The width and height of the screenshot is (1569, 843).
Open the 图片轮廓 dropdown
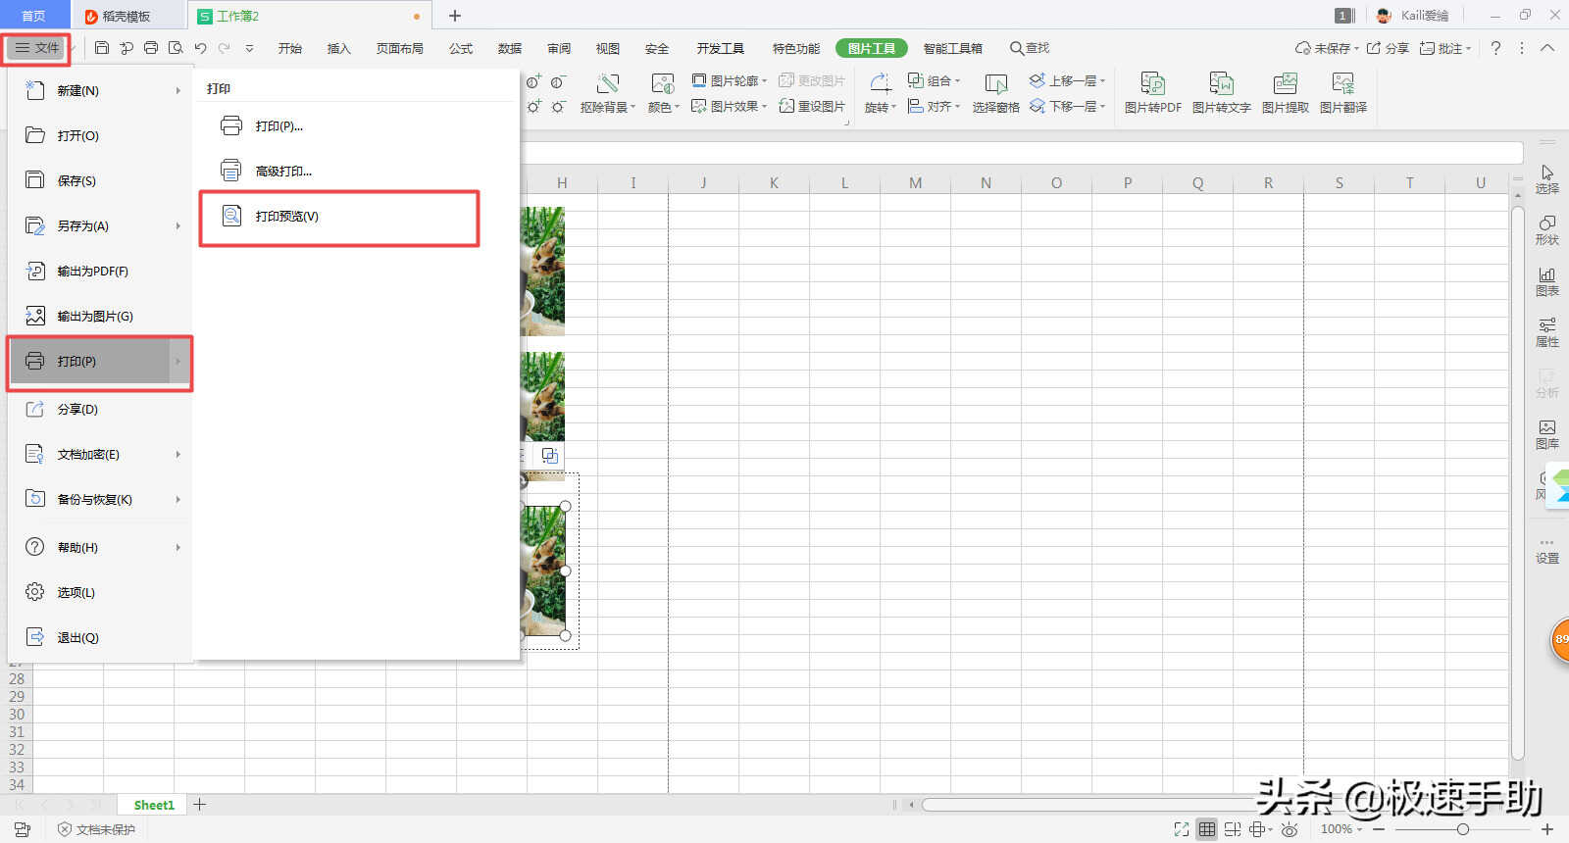730,80
